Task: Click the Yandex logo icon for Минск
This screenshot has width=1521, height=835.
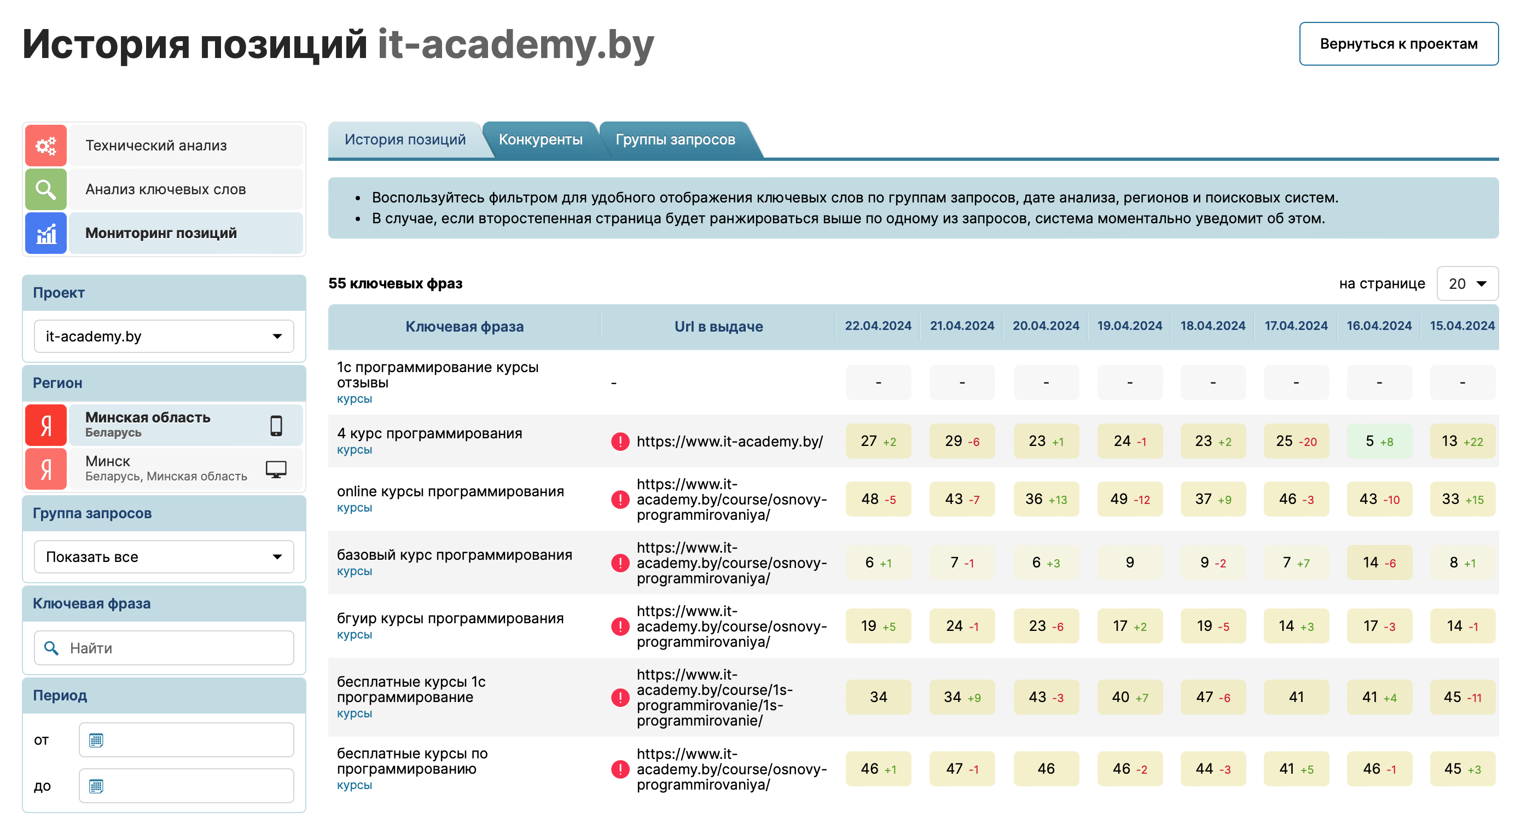Action: [45, 469]
